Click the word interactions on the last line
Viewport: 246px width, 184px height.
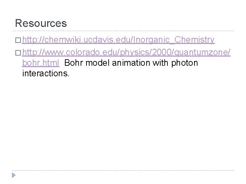[46, 73]
